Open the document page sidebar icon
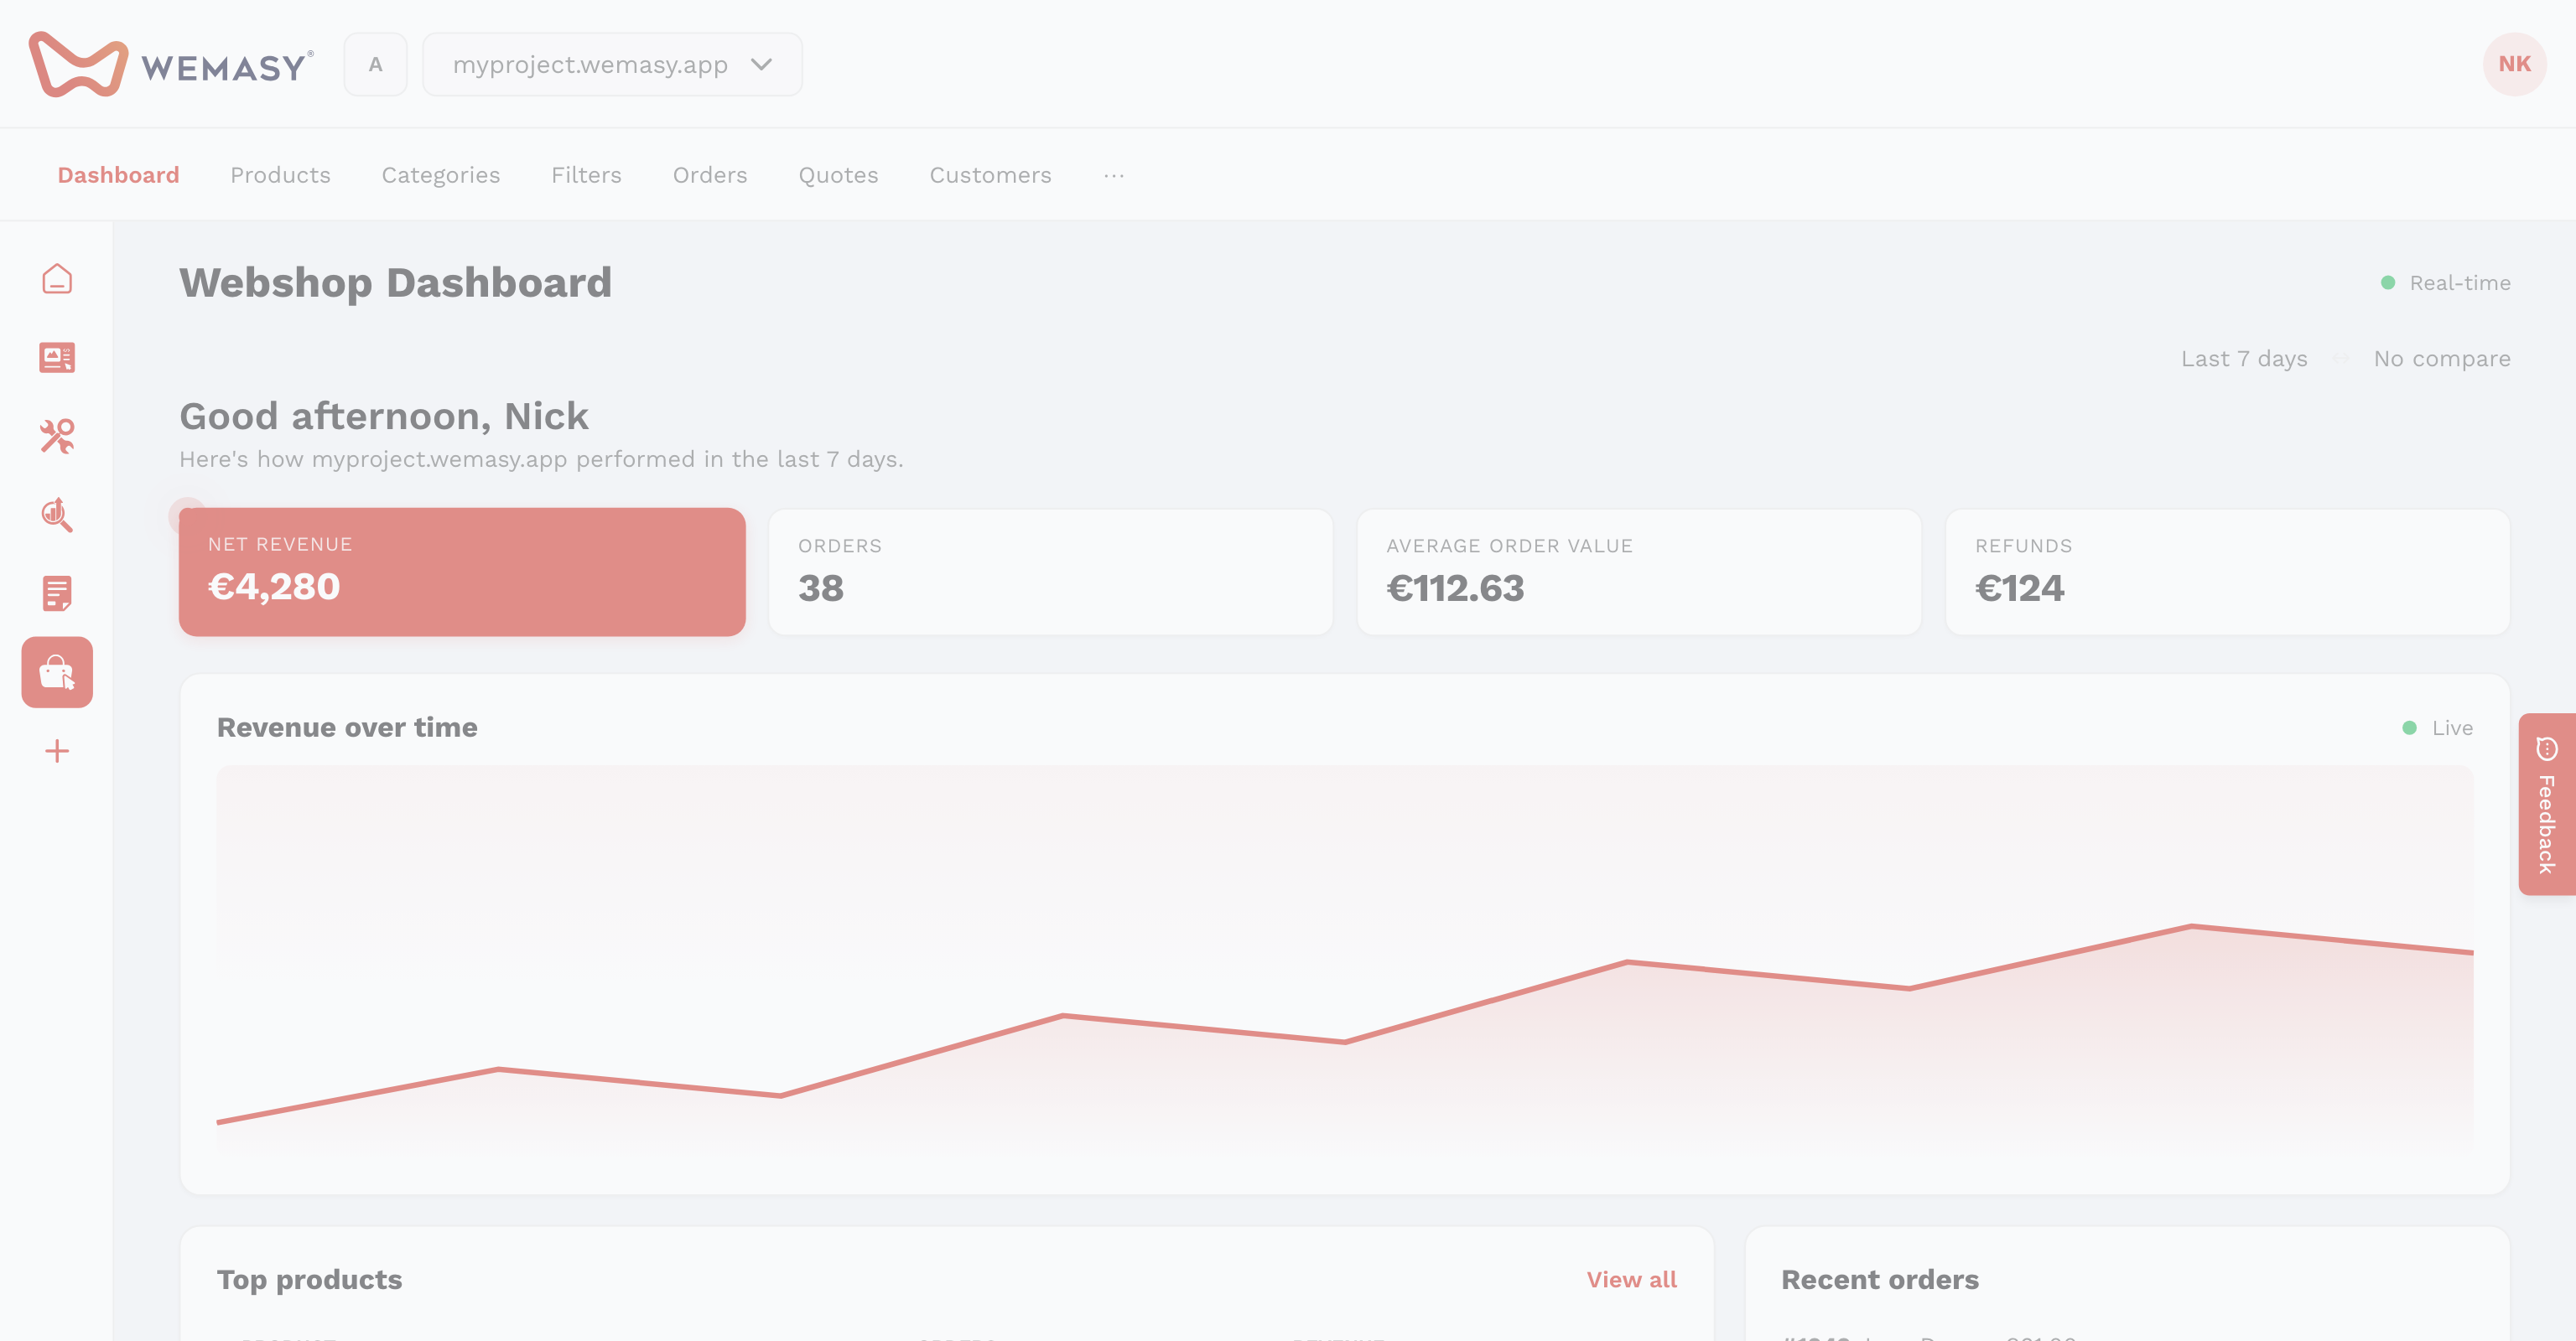This screenshot has height=1341, width=2576. (57, 593)
